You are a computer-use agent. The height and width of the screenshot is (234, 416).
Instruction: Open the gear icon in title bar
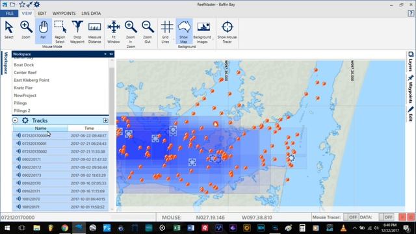coord(37,5)
